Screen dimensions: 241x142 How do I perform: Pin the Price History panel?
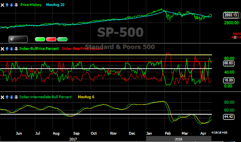point(16,5)
